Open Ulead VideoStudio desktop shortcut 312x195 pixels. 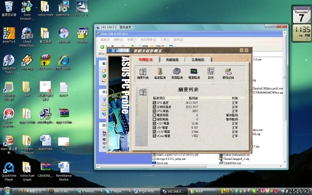point(27,38)
